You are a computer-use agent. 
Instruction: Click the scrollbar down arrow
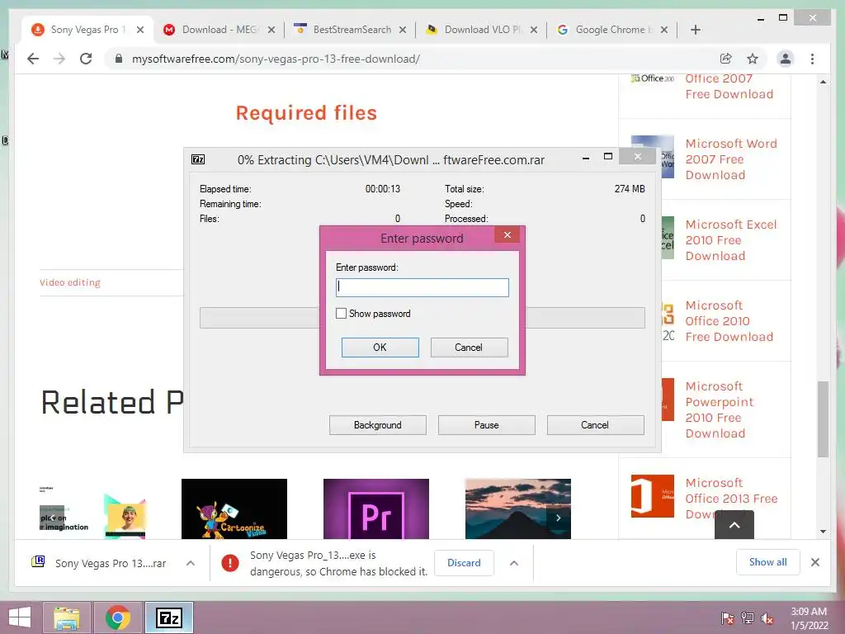[x=823, y=532]
